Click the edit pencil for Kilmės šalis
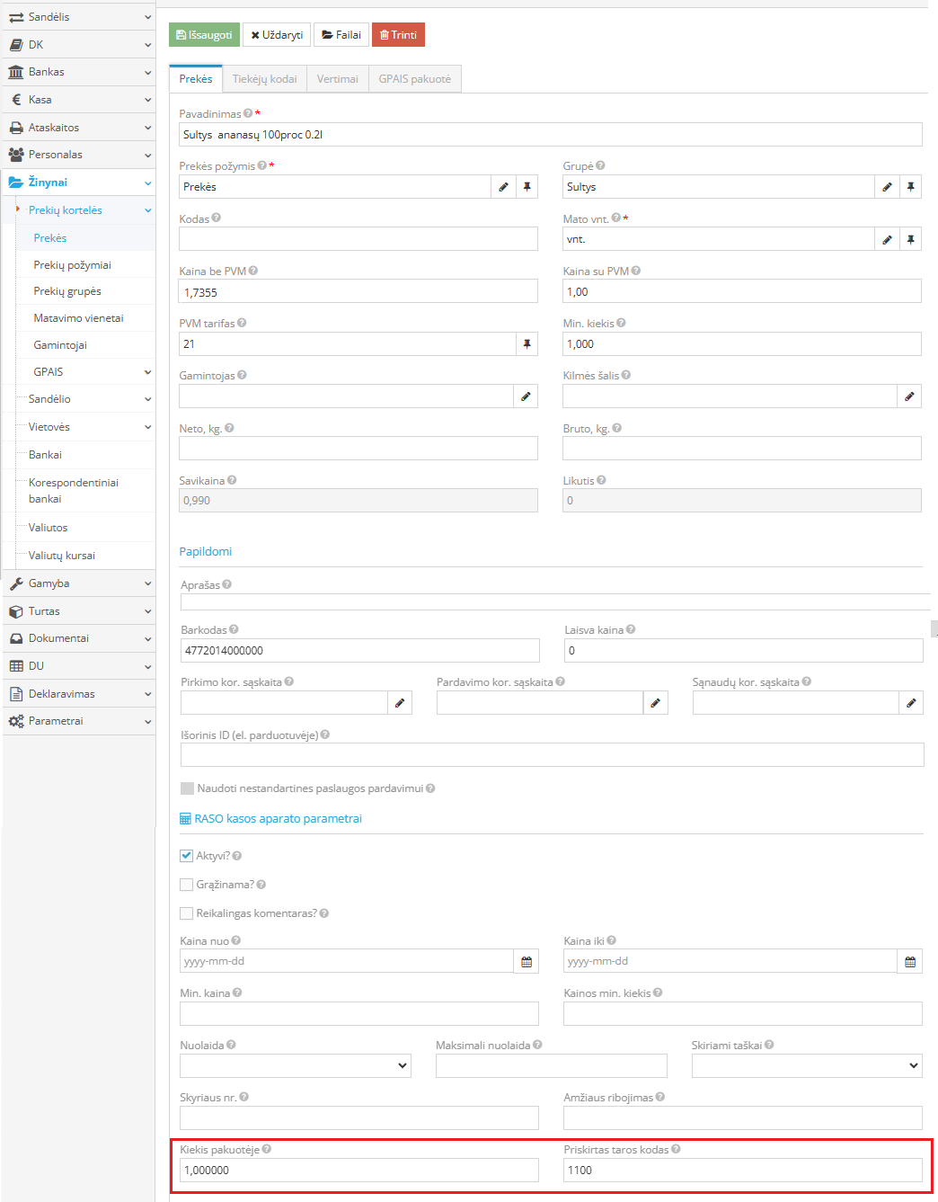The image size is (938, 1202). tap(909, 396)
